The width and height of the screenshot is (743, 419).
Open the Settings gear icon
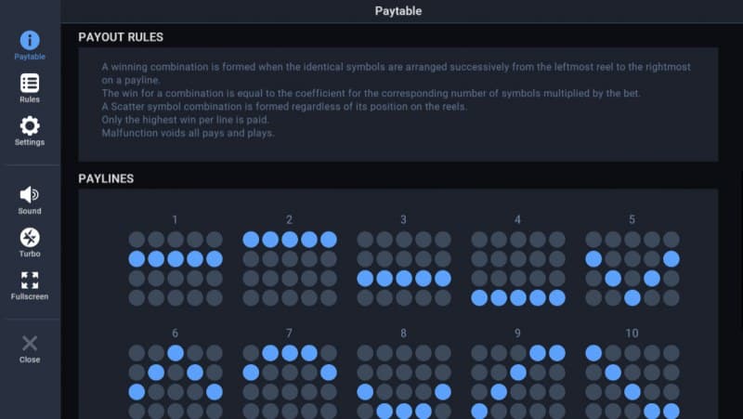pos(30,125)
